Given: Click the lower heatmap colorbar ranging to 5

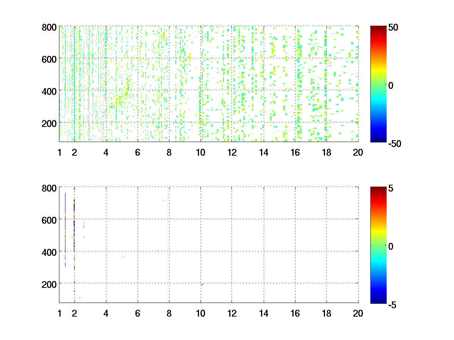Looking at the screenshot, I should (x=379, y=244).
